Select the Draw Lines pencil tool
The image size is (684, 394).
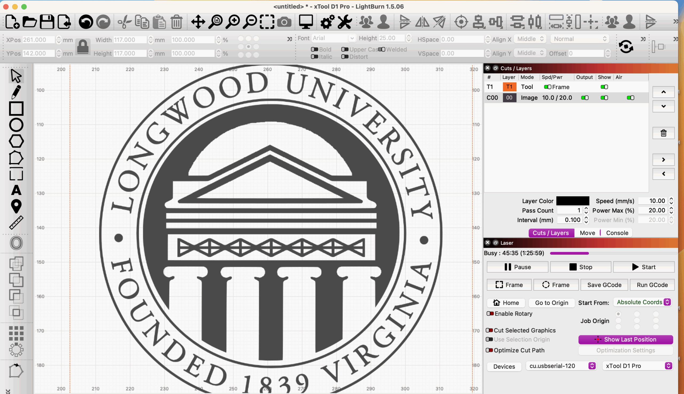(x=16, y=92)
